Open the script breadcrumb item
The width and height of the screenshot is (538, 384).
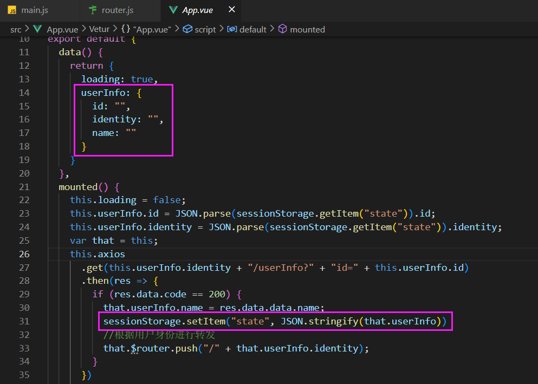point(205,30)
